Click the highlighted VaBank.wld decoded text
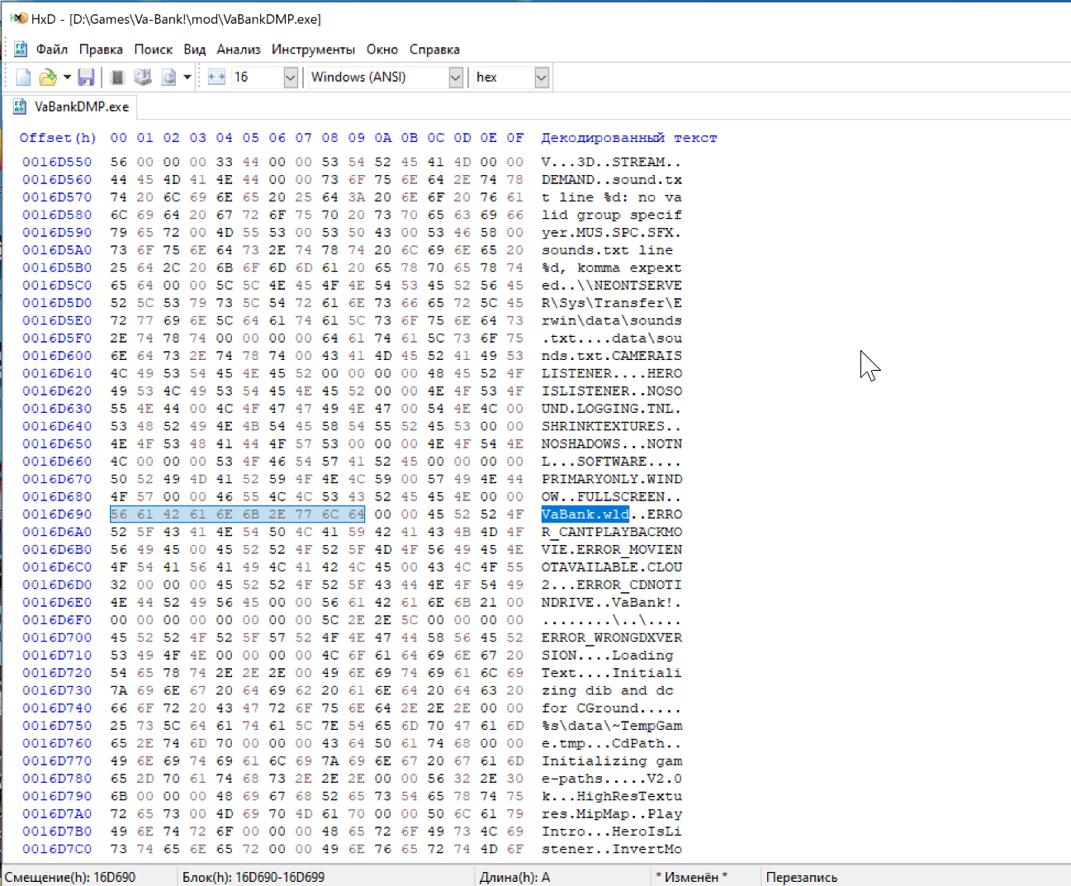The height and width of the screenshot is (886, 1071). [585, 514]
